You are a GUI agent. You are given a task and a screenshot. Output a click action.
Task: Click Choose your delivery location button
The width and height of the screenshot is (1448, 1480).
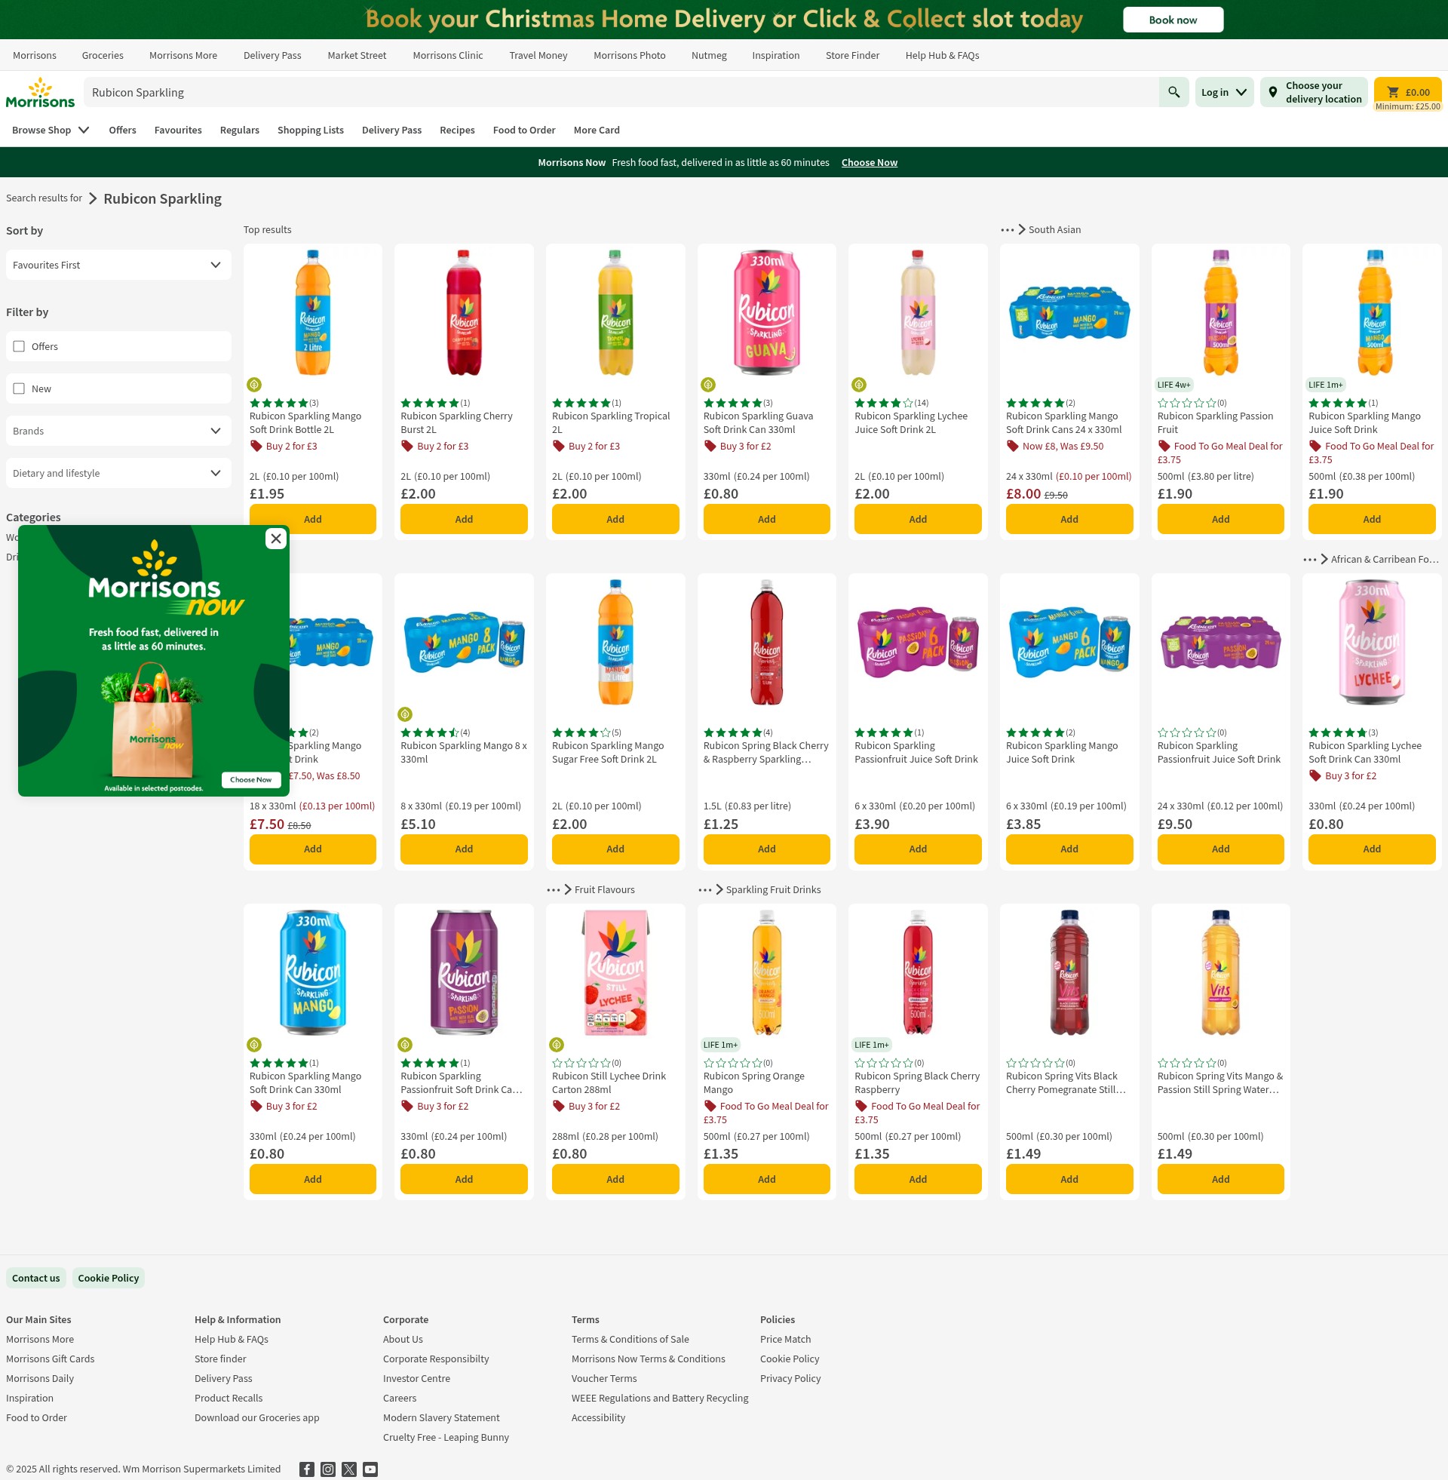coord(1314,92)
